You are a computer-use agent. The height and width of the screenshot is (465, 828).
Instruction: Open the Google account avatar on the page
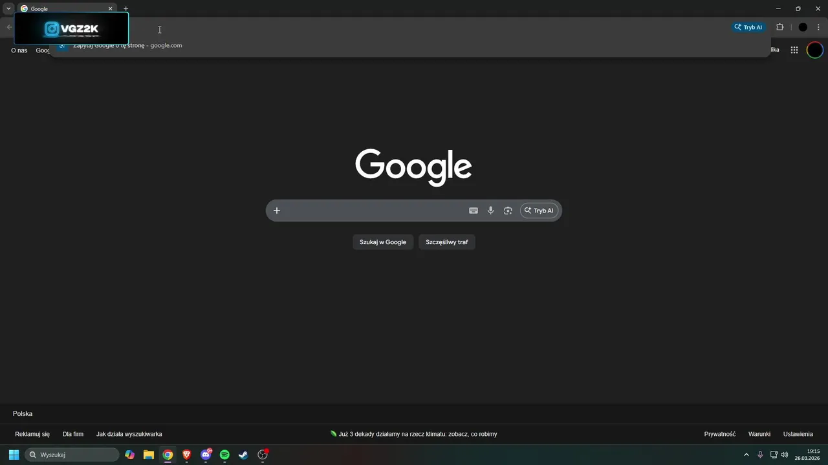(815, 50)
